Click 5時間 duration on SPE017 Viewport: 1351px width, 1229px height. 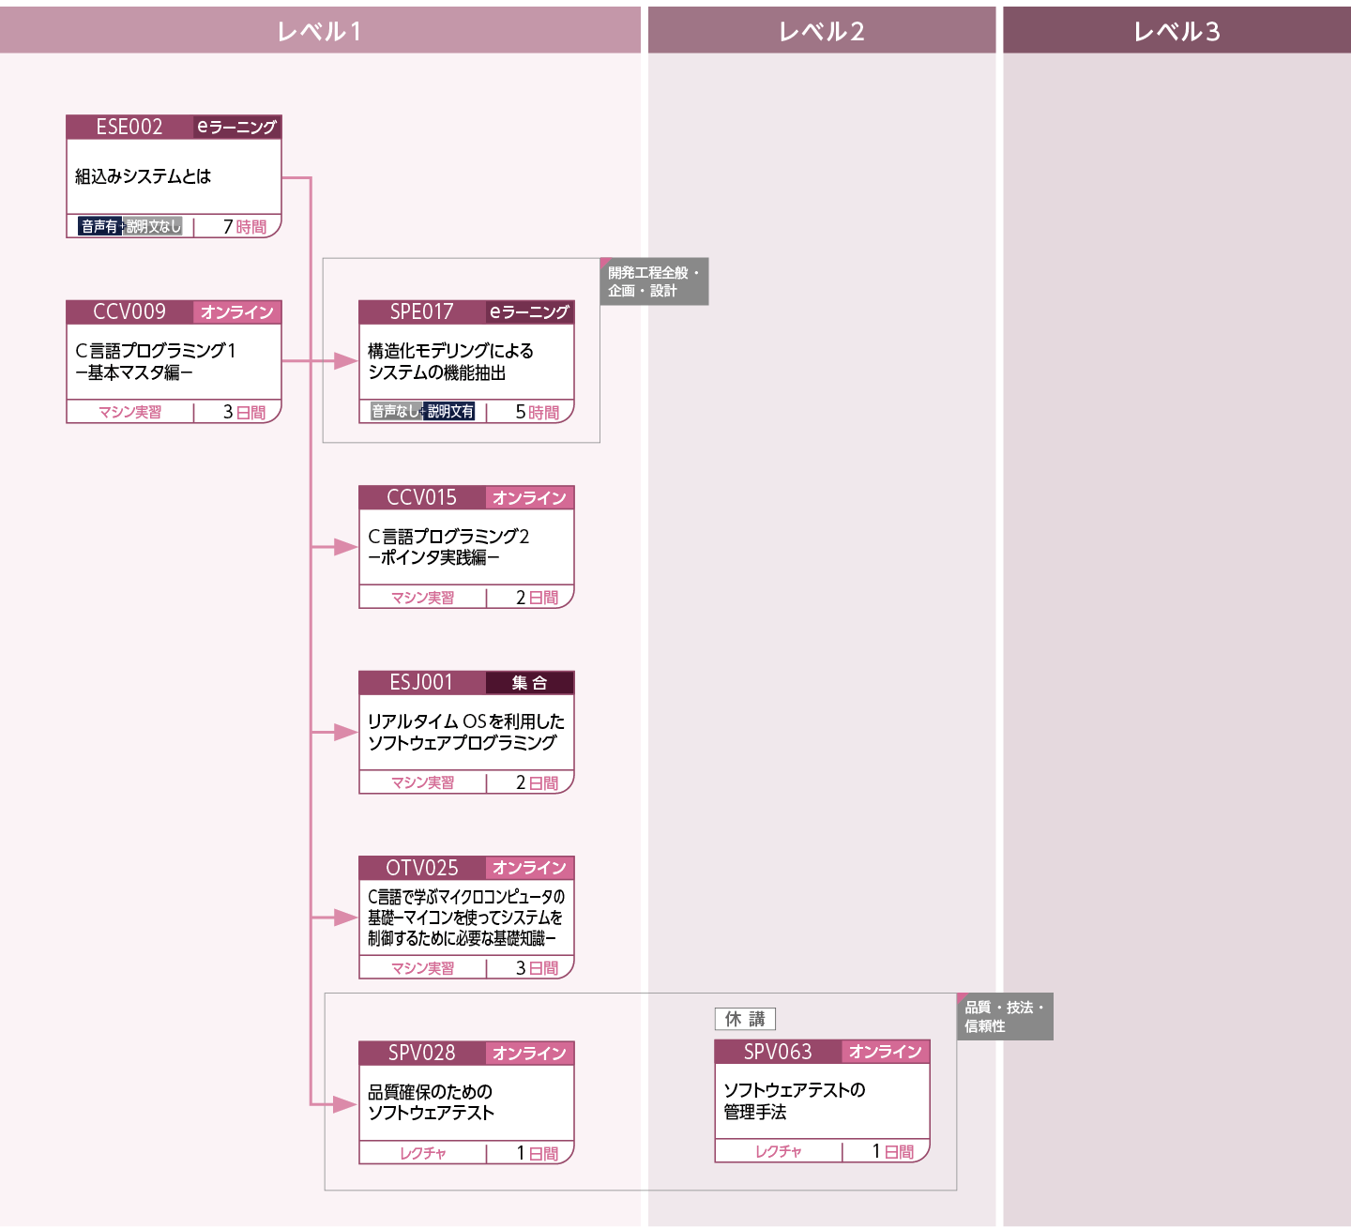click(537, 412)
